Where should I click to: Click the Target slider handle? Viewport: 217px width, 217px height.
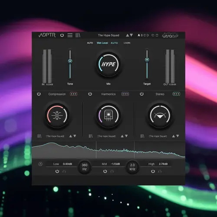pos(147,60)
